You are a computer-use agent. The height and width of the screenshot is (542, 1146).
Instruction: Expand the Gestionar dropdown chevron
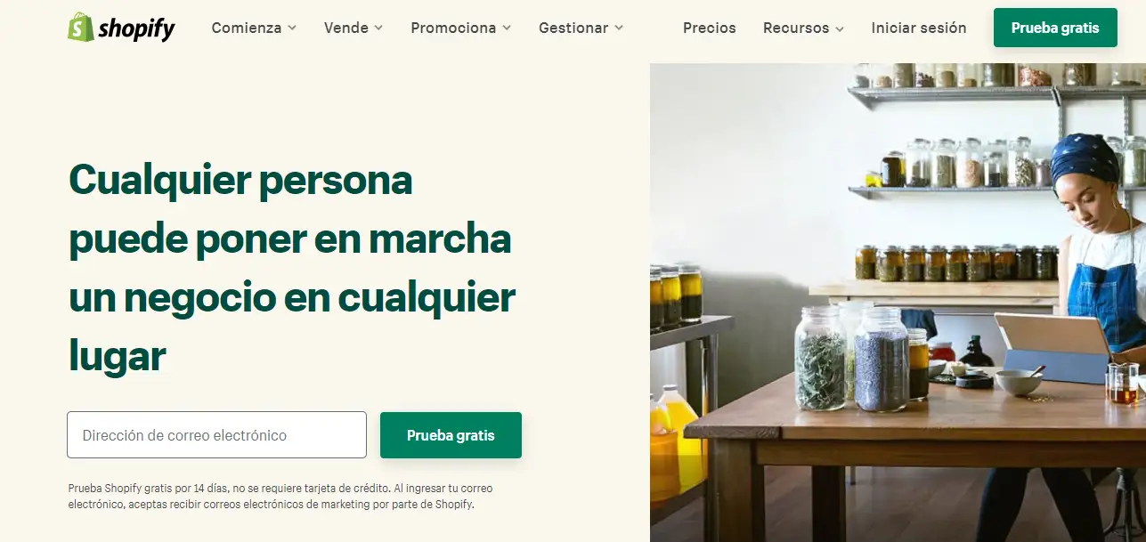tap(619, 28)
